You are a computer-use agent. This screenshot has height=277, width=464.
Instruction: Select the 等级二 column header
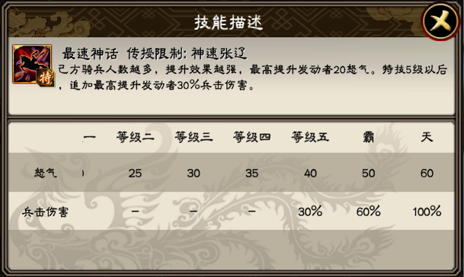[x=135, y=138]
